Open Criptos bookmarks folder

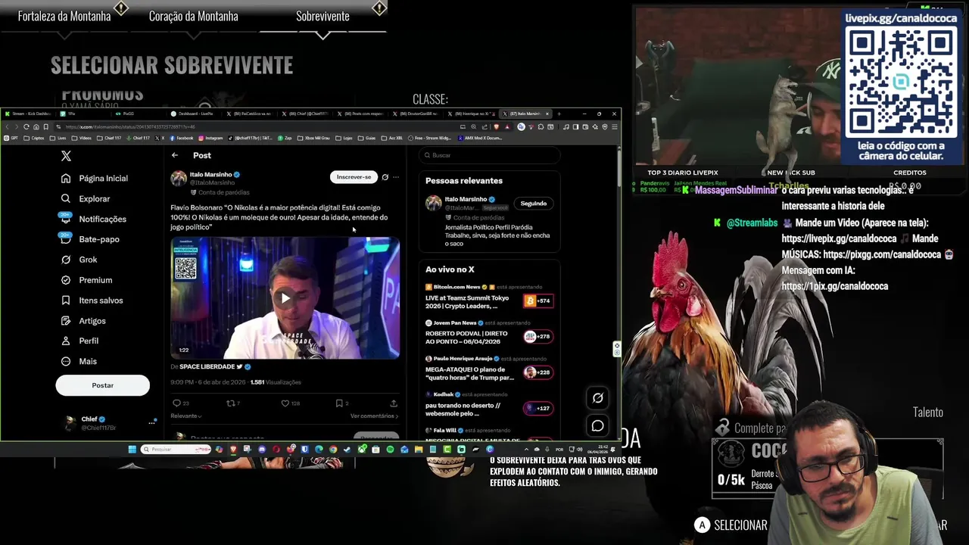click(34, 138)
